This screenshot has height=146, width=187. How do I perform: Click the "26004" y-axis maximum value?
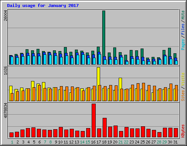click(x=5, y=16)
